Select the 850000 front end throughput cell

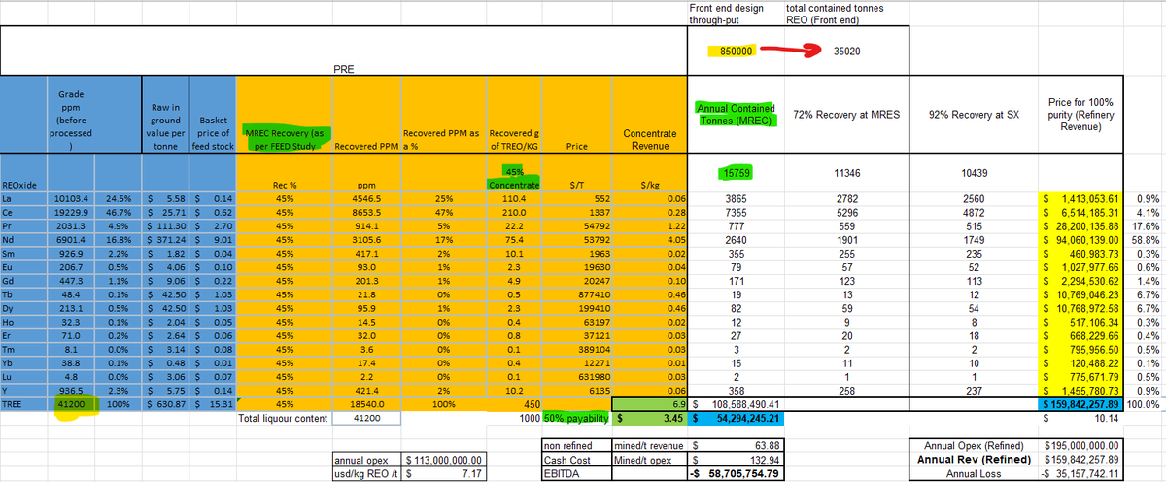click(736, 51)
